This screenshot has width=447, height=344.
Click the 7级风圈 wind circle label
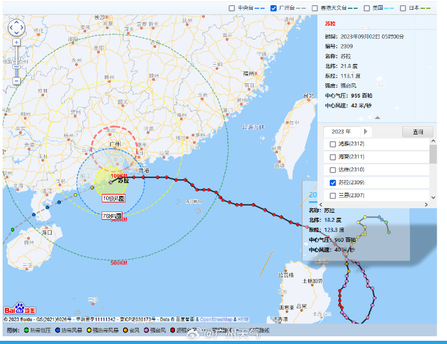tap(113, 216)
